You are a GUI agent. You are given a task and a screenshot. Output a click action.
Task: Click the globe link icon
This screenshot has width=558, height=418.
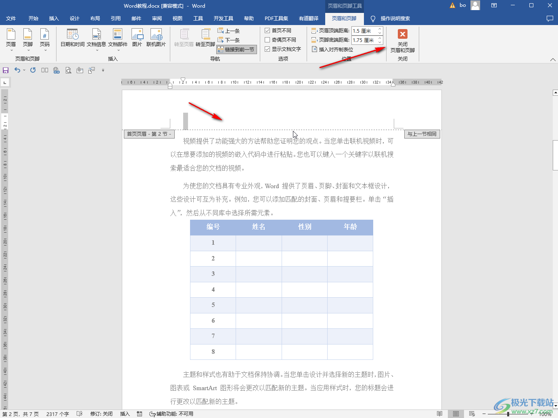coord(56,70)
